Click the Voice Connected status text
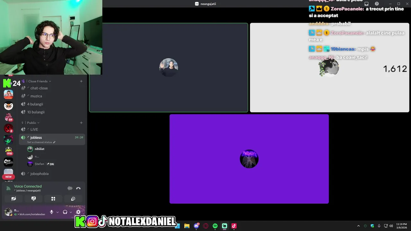The width and height of the screenshot is (411, 231). pos(28,186)
